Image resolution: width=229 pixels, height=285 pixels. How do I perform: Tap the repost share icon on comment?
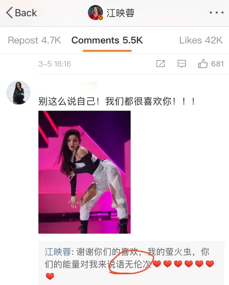160,64
